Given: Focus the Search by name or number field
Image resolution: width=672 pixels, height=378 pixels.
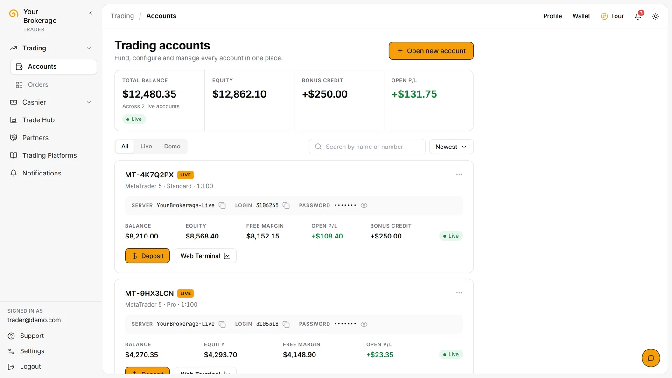Looking at the screenshot, I should pos(367,147).
